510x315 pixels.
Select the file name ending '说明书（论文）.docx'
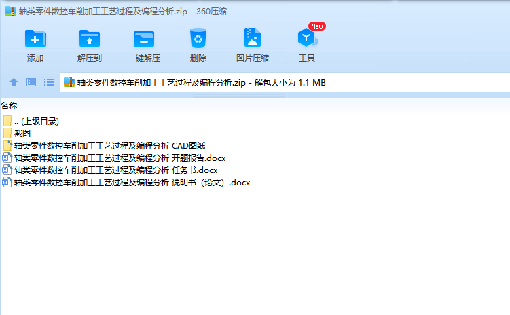coord(132,183)
